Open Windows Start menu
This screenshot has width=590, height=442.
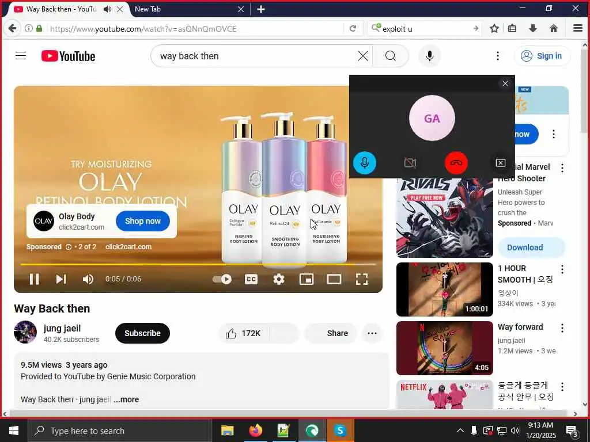(x=14, y=430)
